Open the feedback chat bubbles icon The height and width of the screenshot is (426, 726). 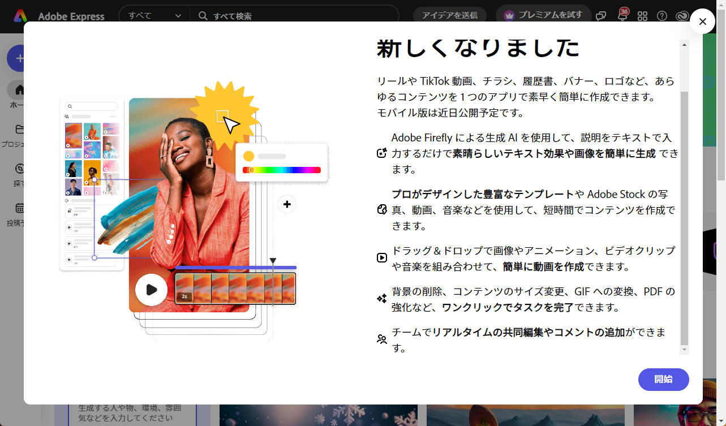point(601,16)
